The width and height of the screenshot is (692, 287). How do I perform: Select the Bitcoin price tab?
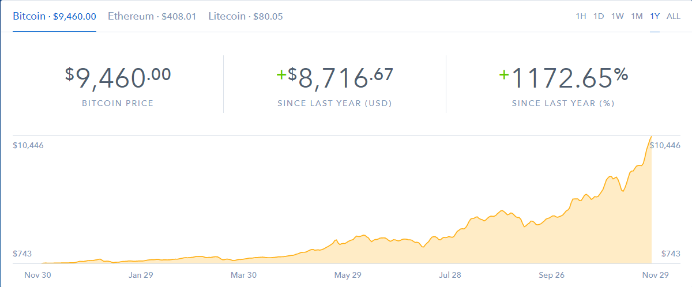click(54, 16)
